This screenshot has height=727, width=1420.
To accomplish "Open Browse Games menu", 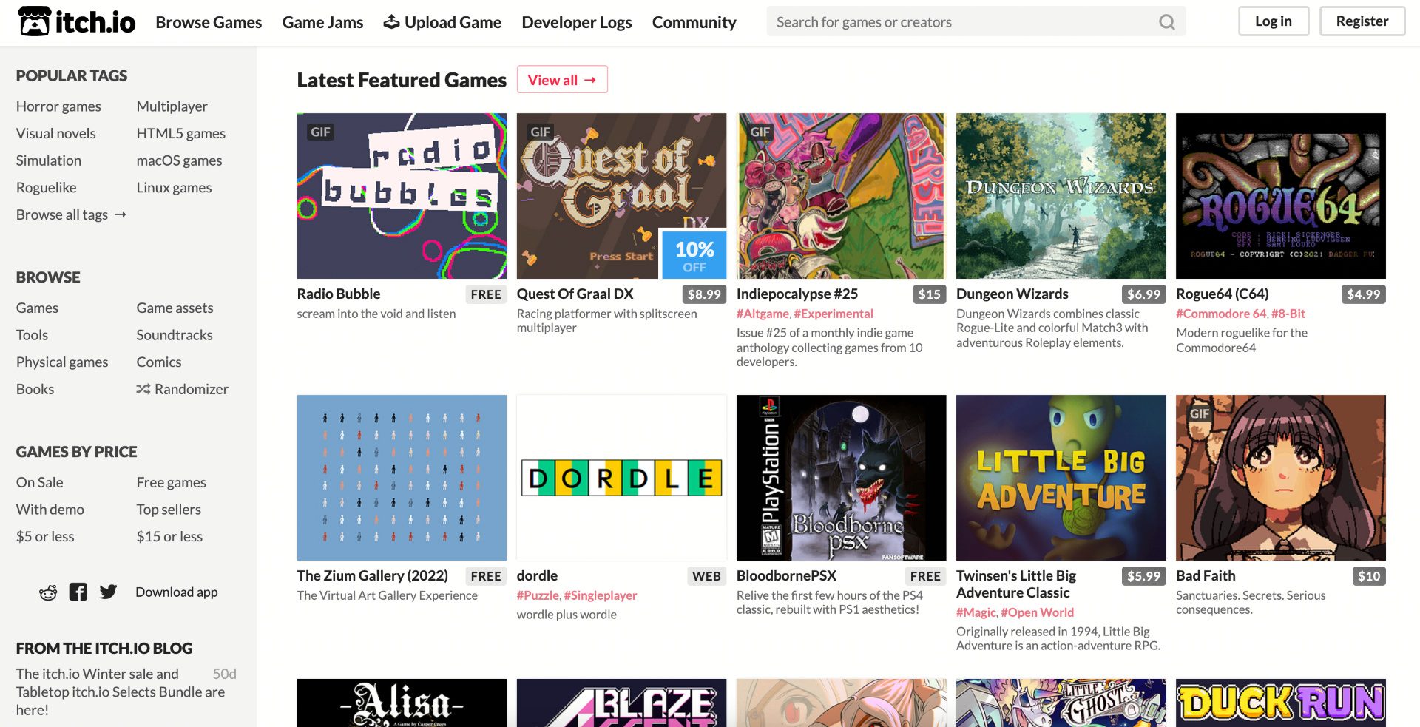I will click(209, 22).
